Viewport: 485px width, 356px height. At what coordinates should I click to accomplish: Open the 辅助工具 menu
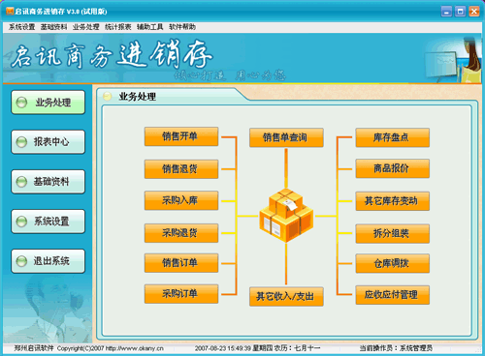[149, 27]
